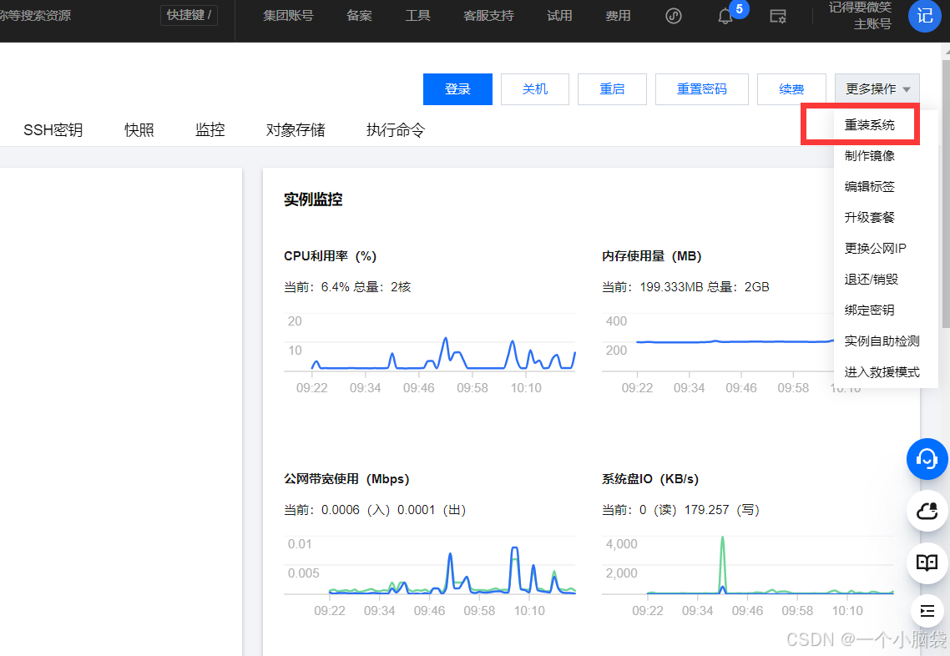The width and height of the screenshot is (950, 656).
Task: Click the notification bell icon
Action: click(725, 16)
